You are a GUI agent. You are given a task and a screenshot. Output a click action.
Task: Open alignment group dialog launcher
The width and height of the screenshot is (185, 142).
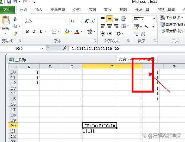pyautogui.click(x=128, y=41)
